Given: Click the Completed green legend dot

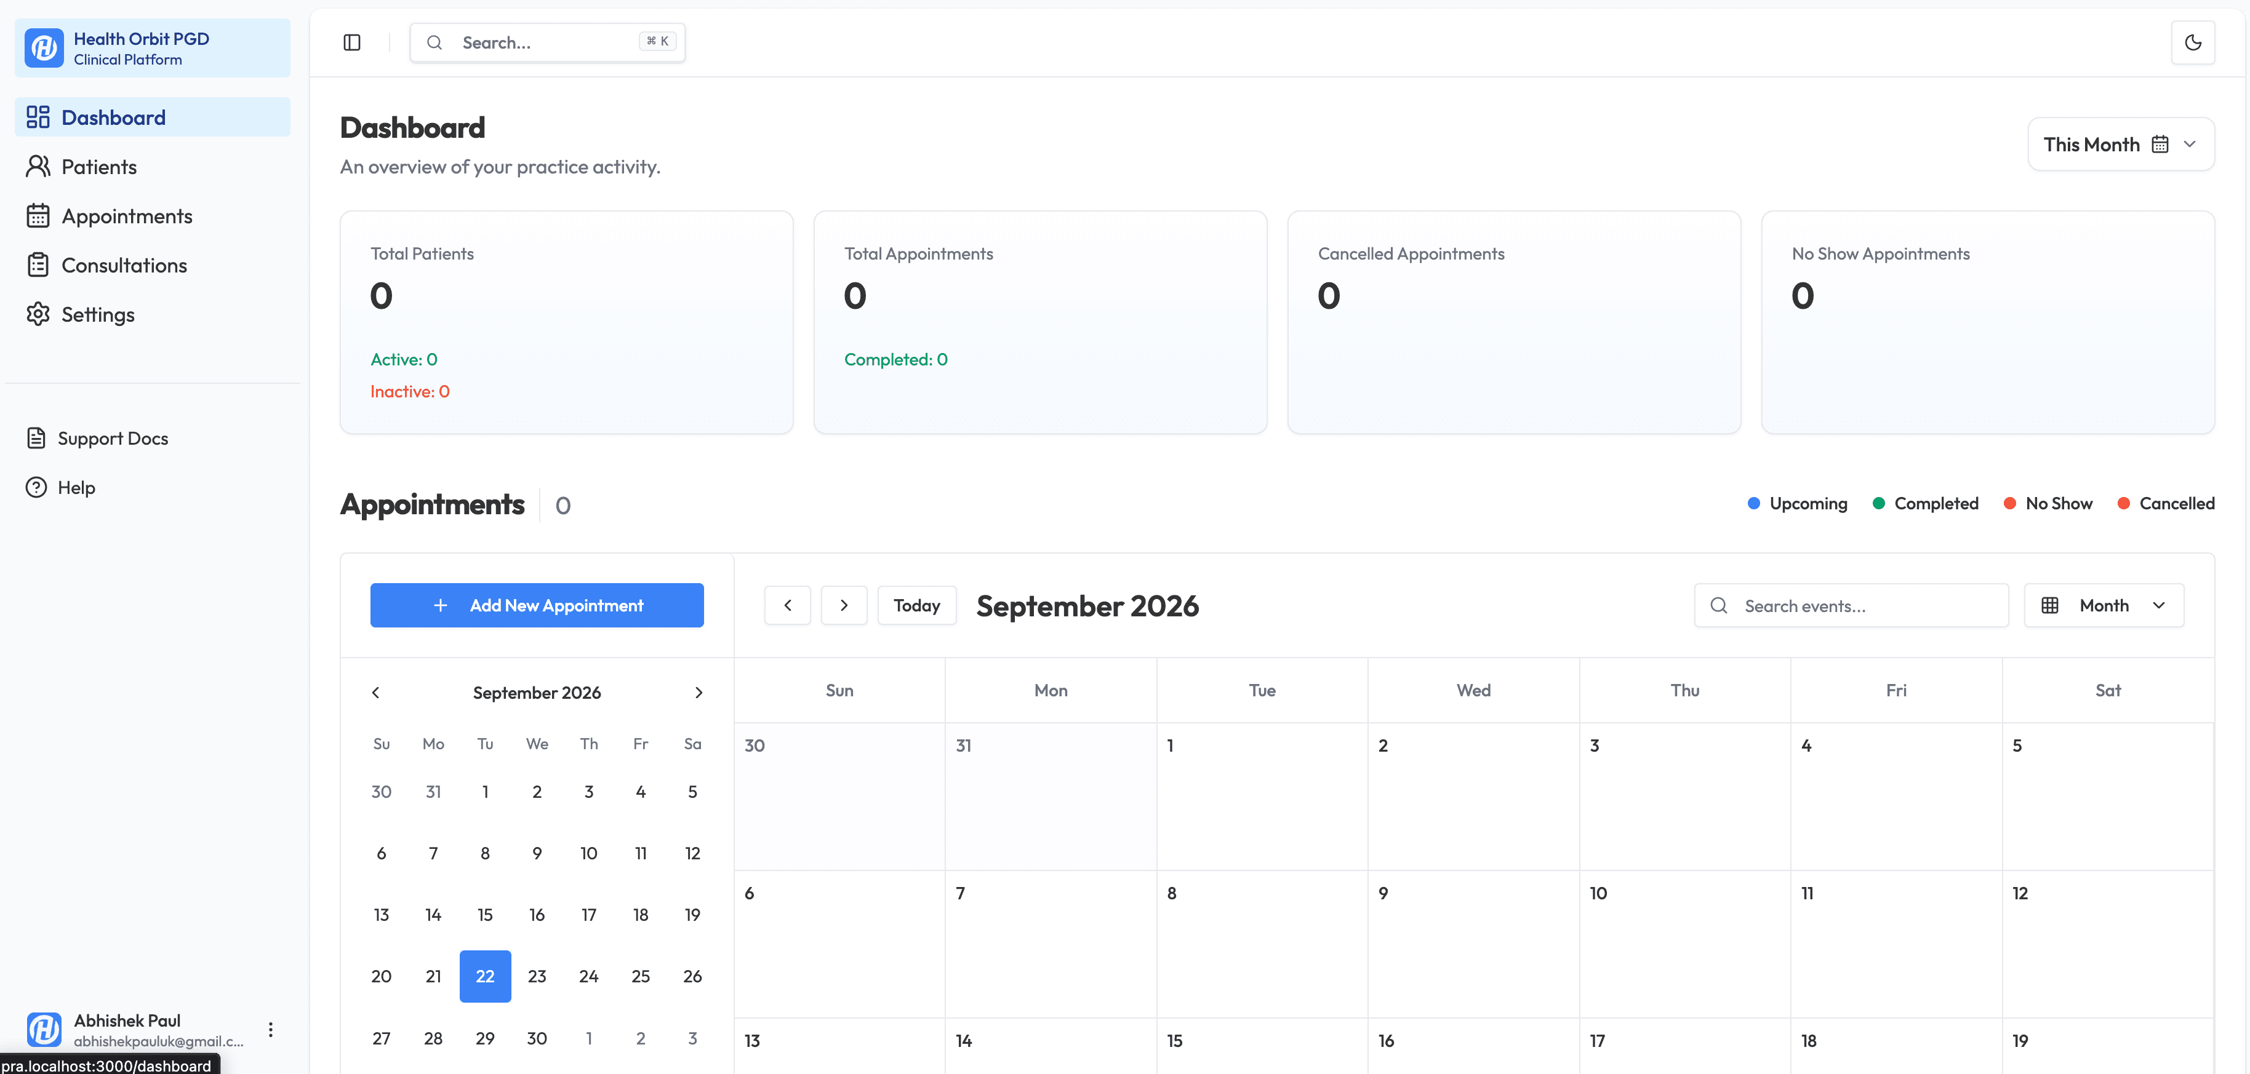Looking at the screenshot, I should pyautogui.click(x=1878, y=504).
